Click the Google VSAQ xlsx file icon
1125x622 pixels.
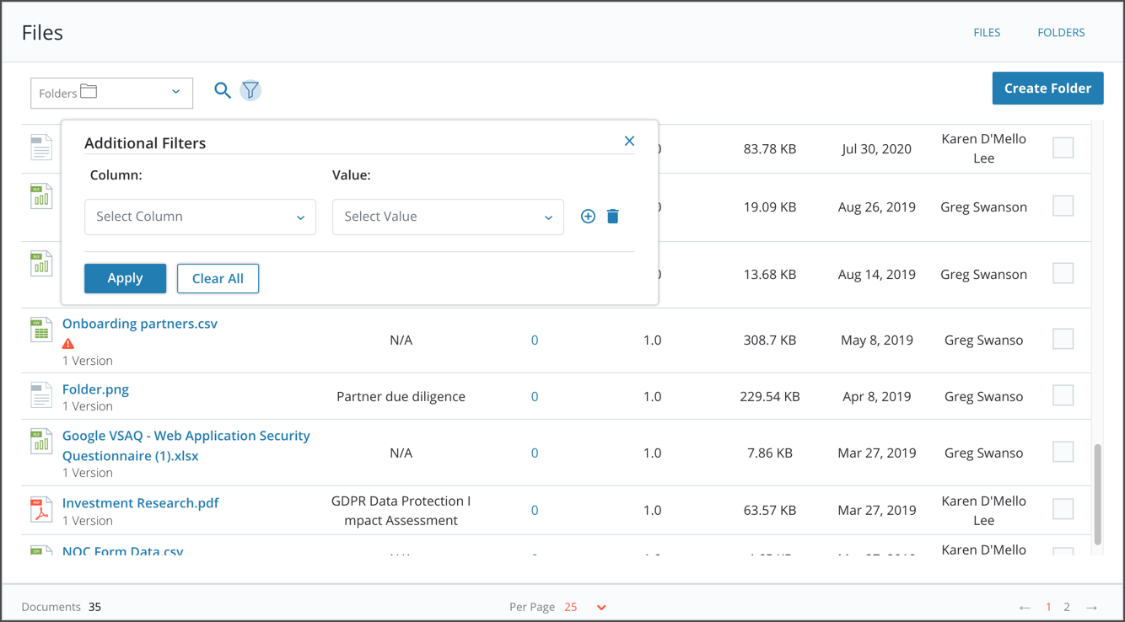click(41, 441)
